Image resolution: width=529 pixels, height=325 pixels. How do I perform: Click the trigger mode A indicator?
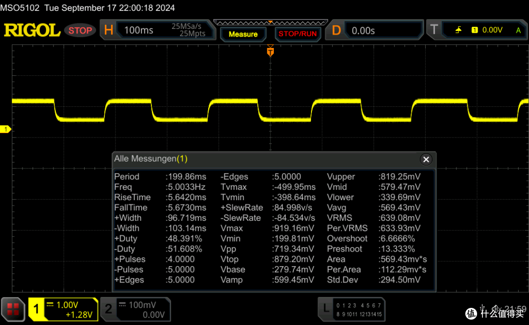(x=518, y=30)
